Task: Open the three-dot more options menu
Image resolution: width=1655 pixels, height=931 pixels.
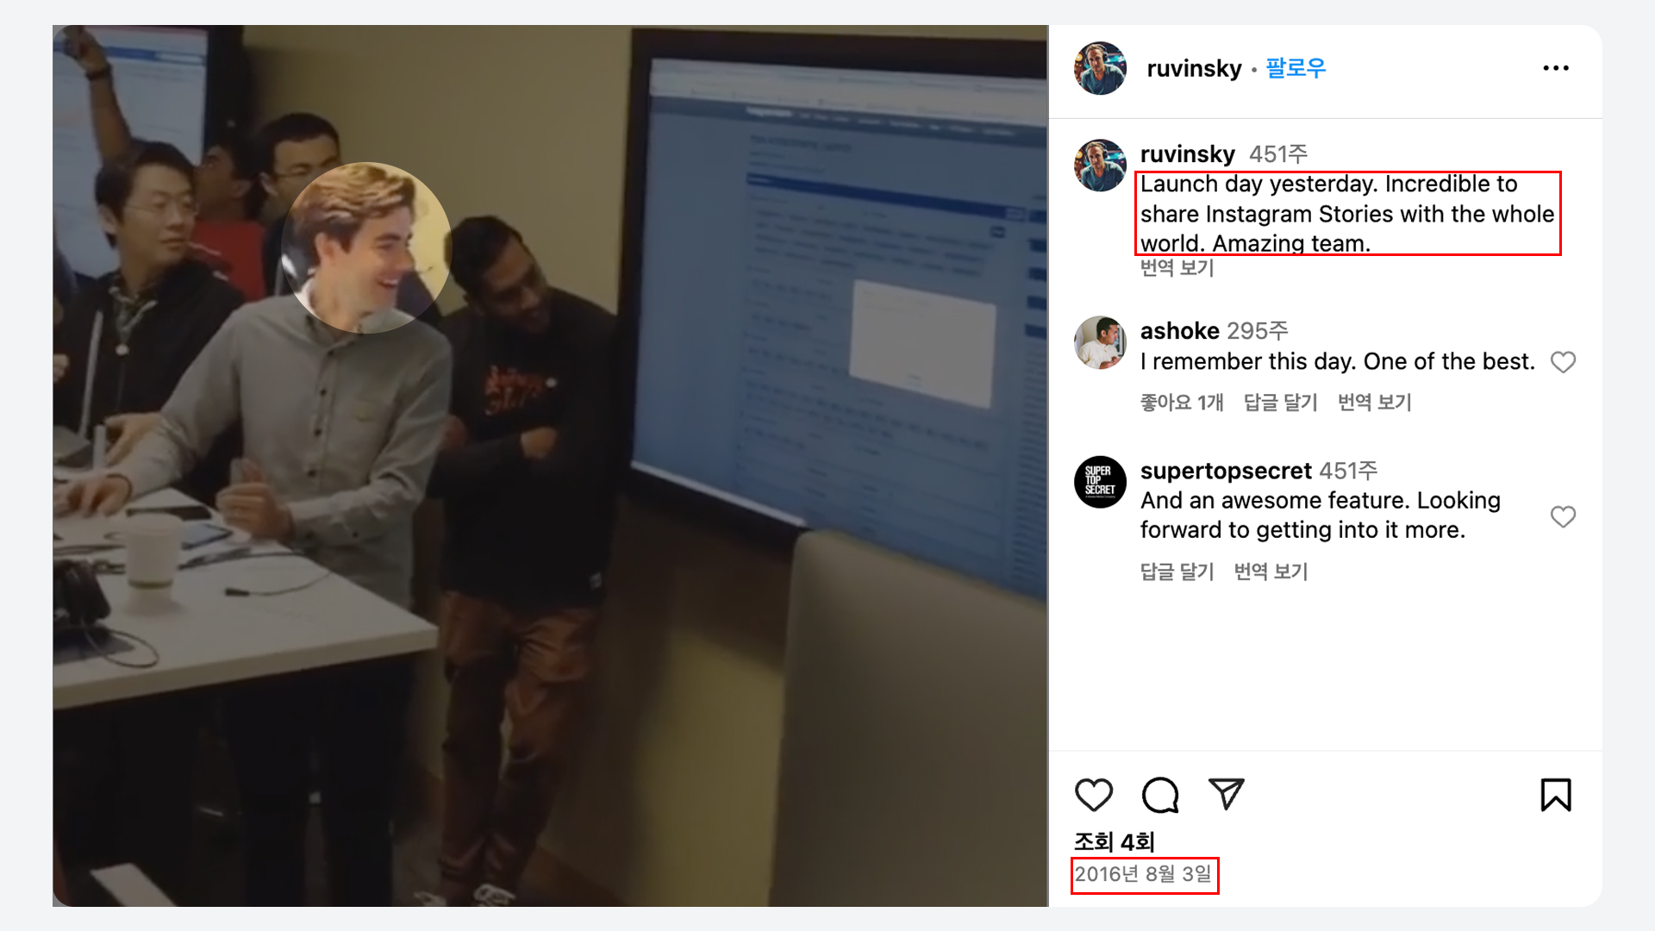Action: pyautogui.click(x=1556, y=68)
